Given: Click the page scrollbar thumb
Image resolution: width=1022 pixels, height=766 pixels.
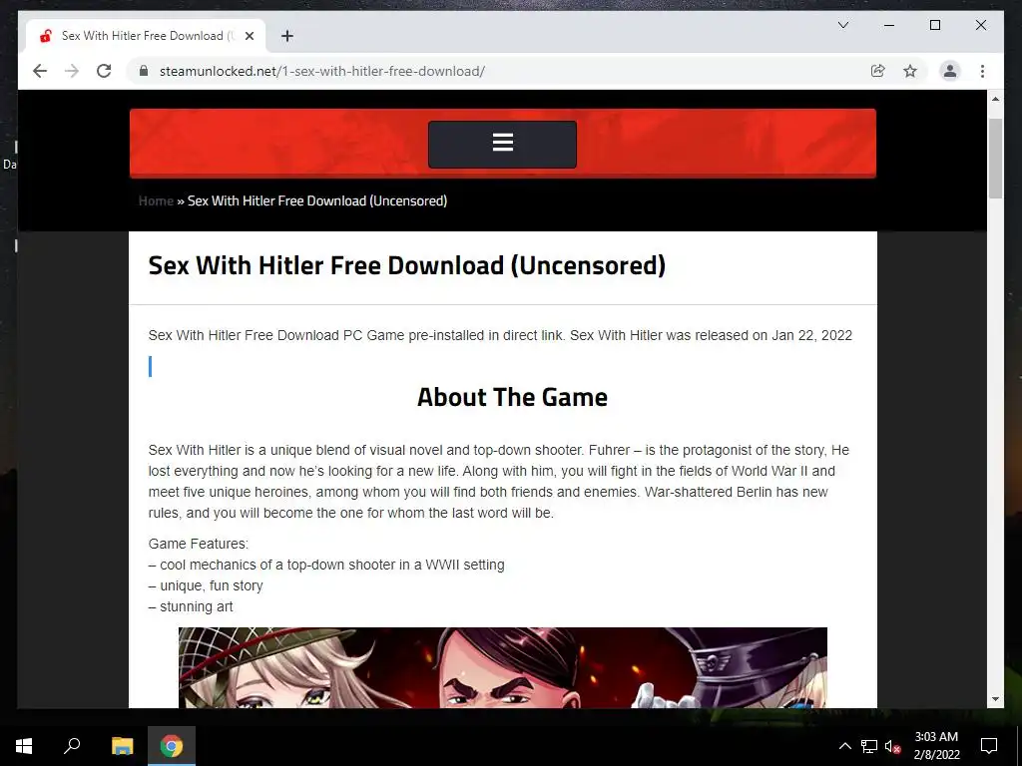Looking at the screenshot, I should tap(995, 159).
